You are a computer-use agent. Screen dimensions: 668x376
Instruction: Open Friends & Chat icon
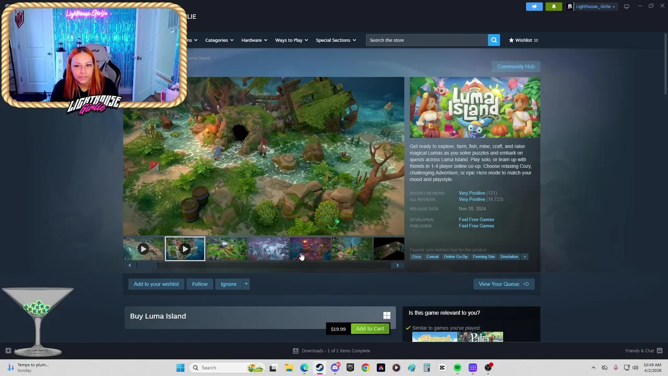coord(659,350)
